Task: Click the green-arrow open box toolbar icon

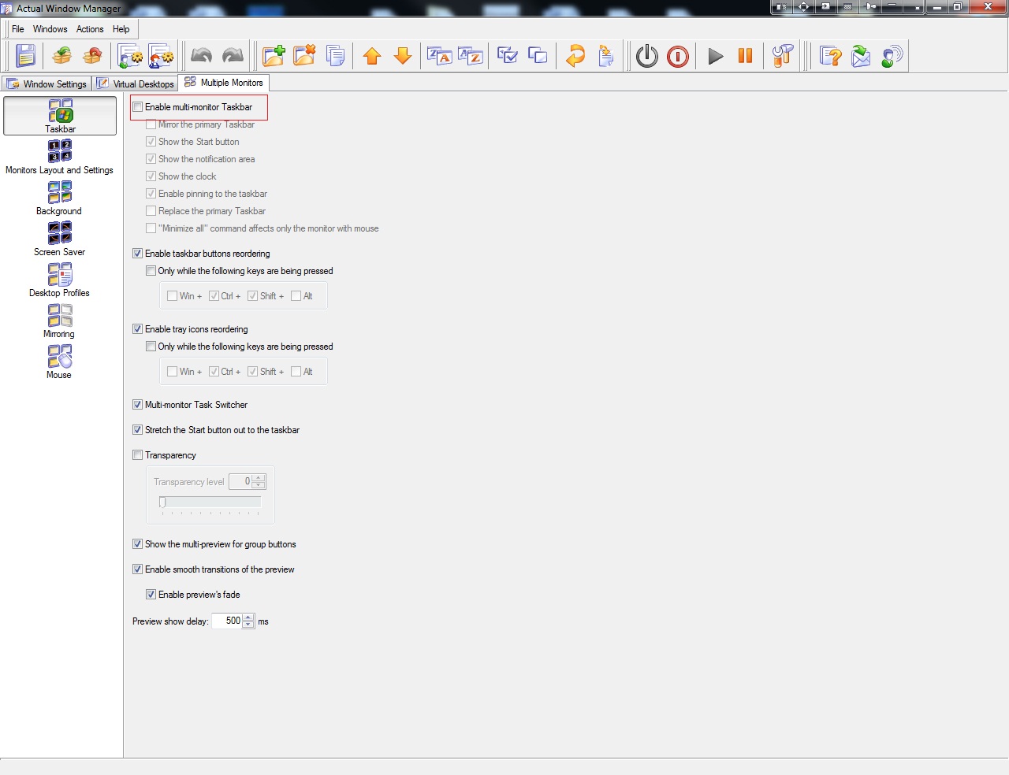Action: click(x=62, y=56)
